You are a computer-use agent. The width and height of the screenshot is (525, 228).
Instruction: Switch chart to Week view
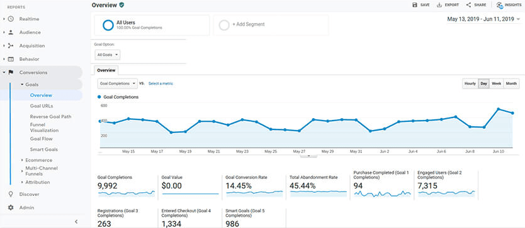pyautogui.click(x=496, y=84)
